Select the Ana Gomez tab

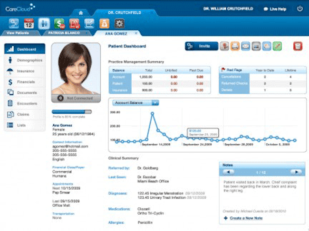[x=116, y=34]
